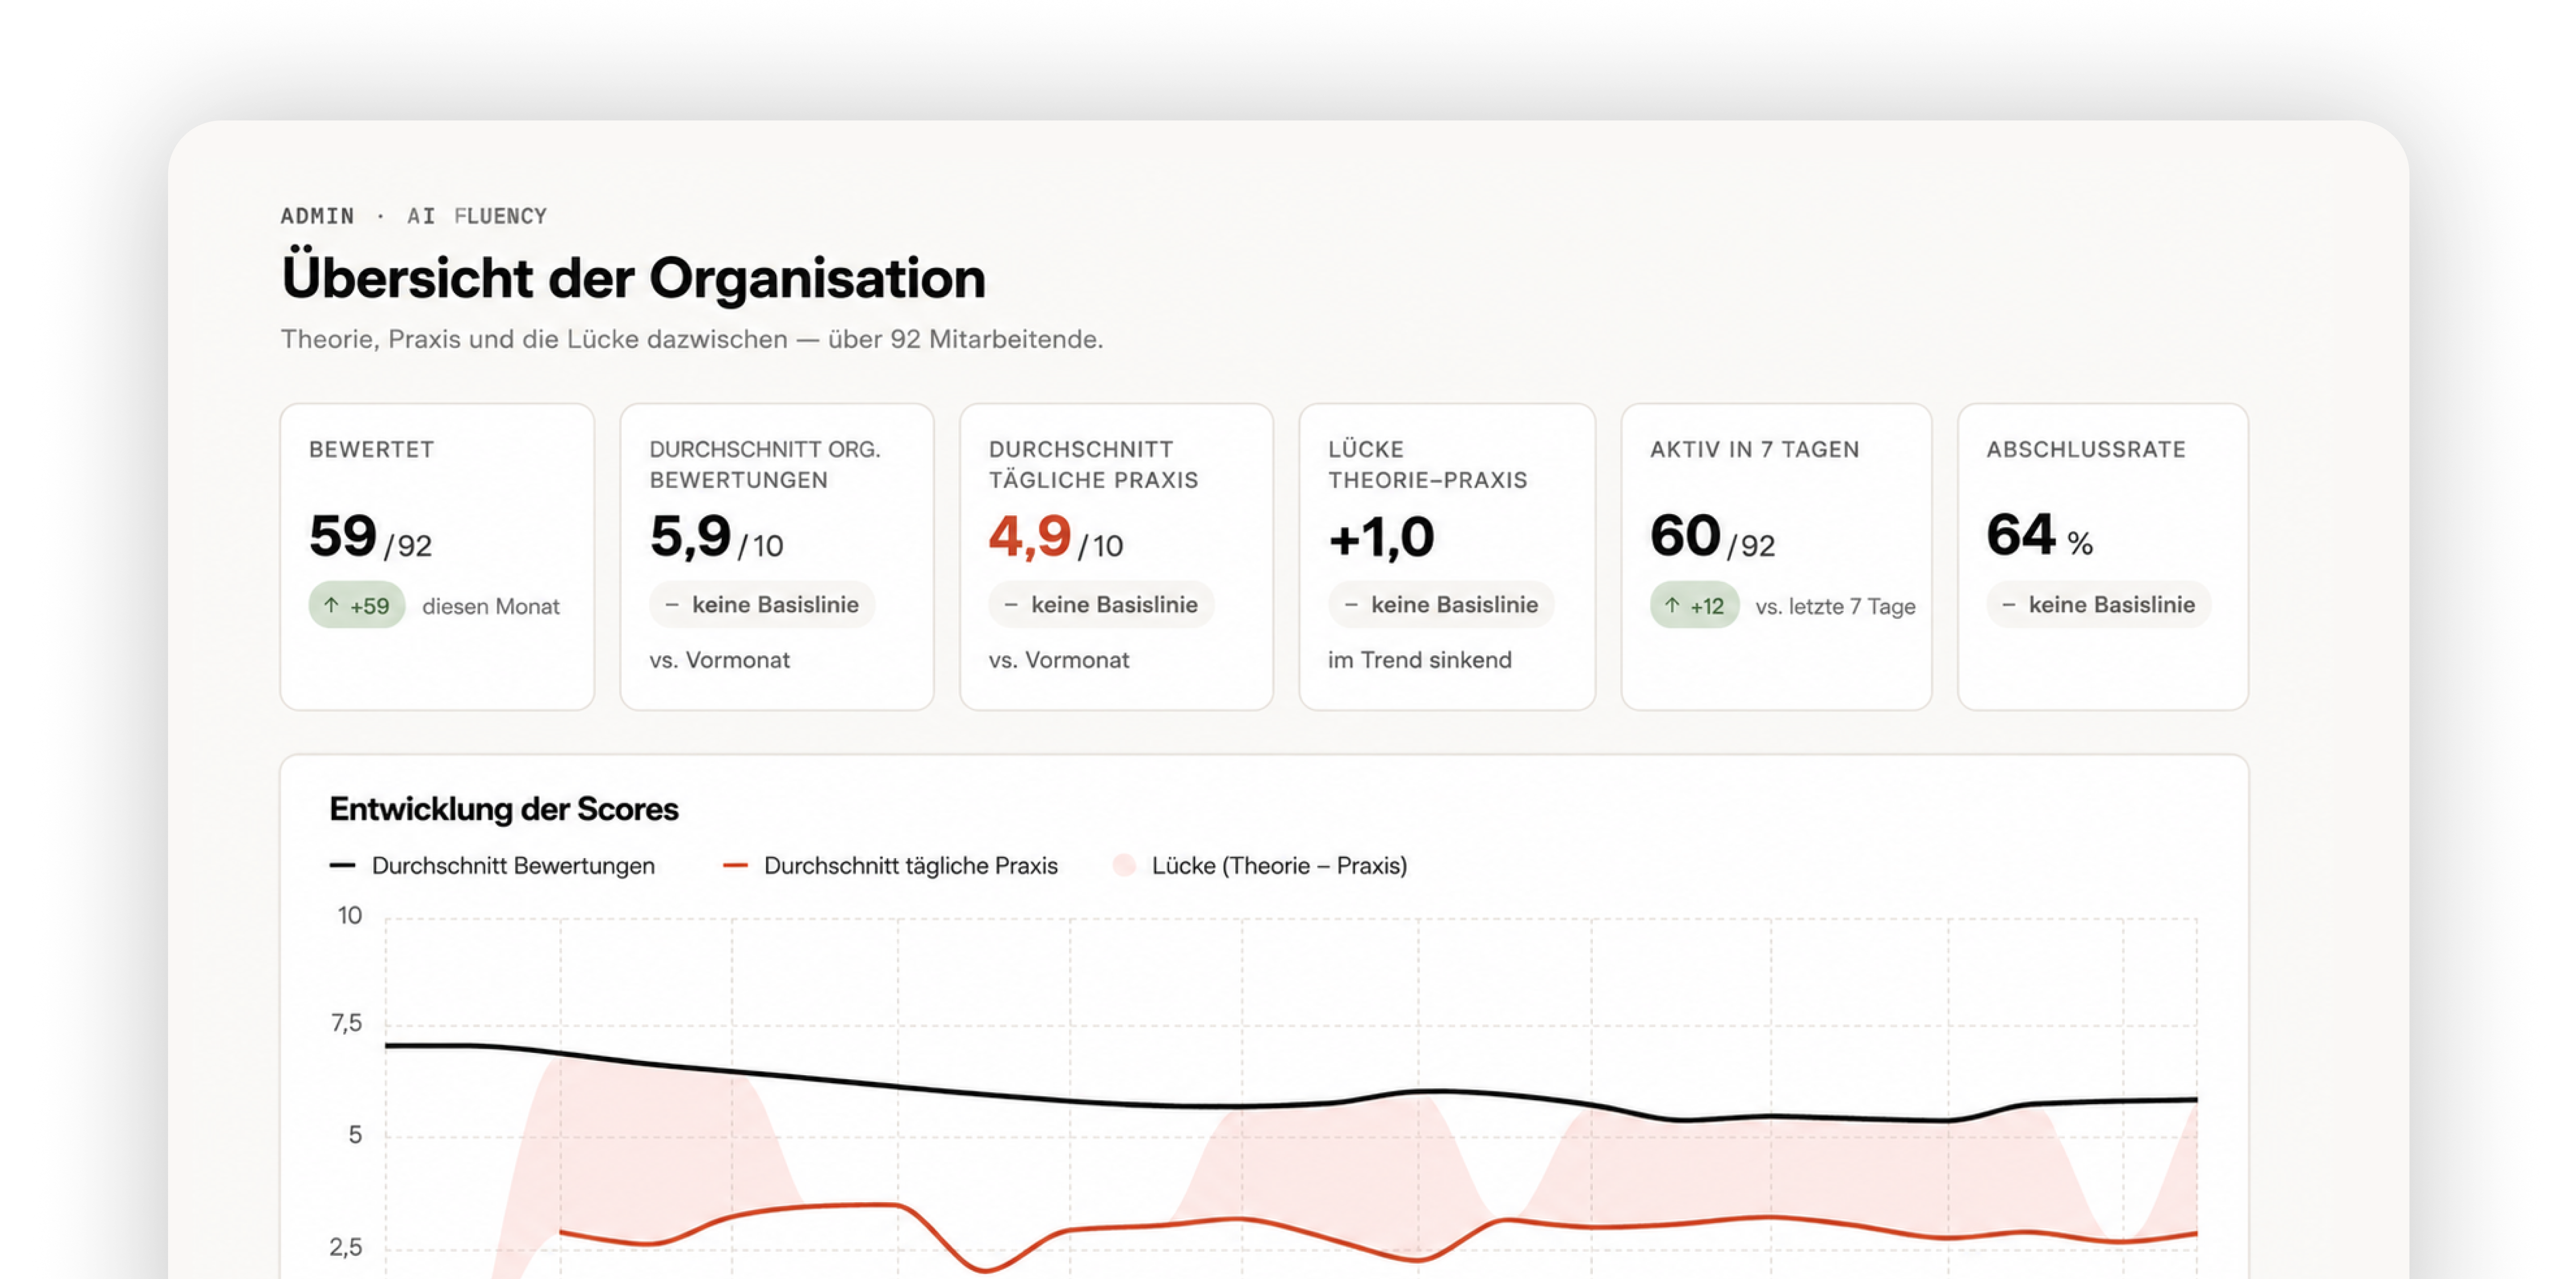Select the heading Übersicht der Organisation
The width and height of the screenshot is (2576, 1279).
(634, 278)
